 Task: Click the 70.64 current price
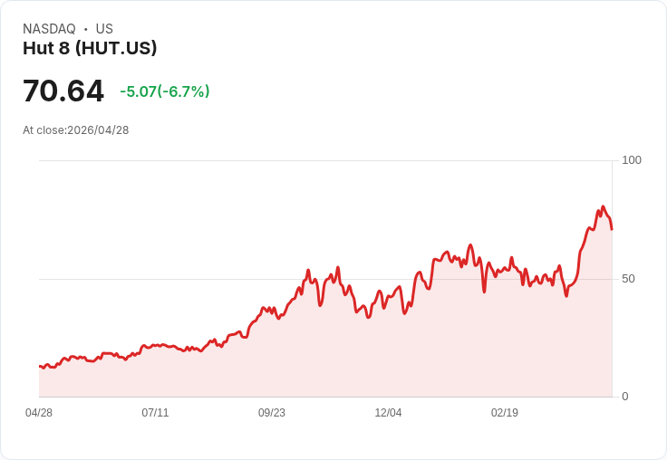63,91
